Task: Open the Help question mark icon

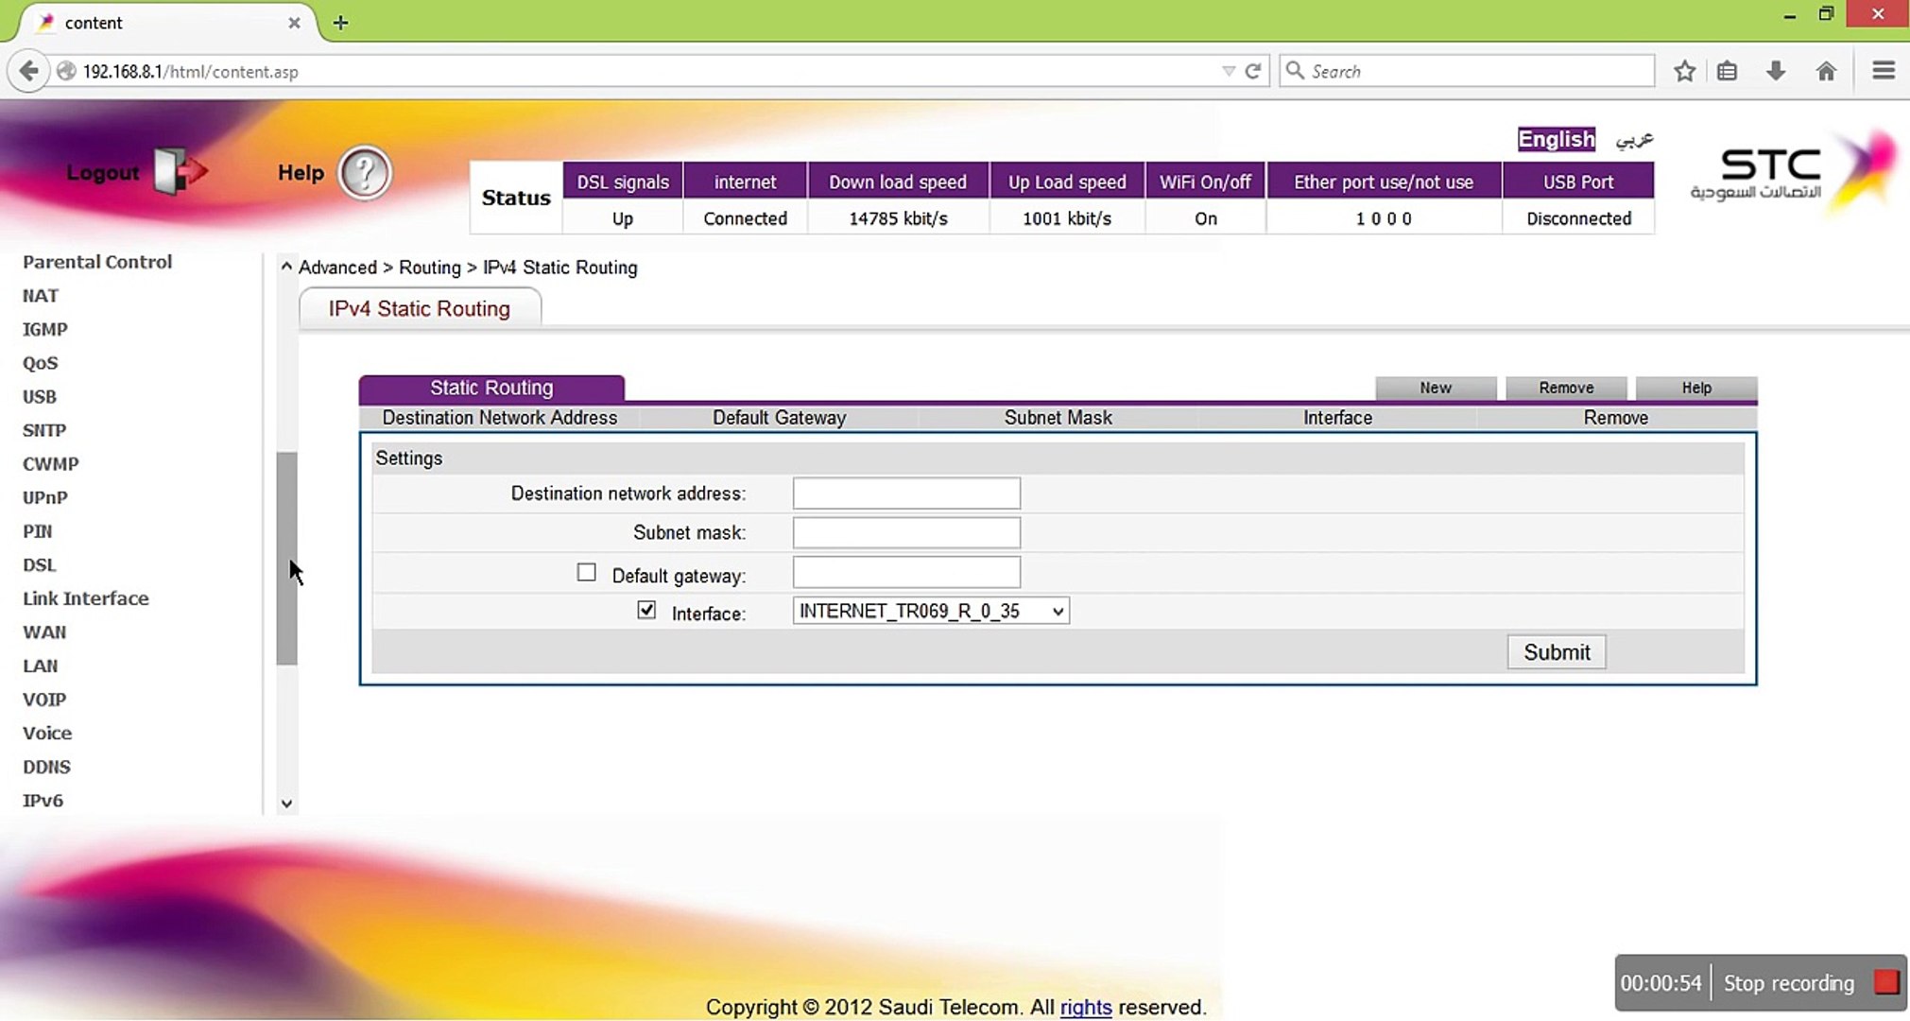Action: (364, 173)
